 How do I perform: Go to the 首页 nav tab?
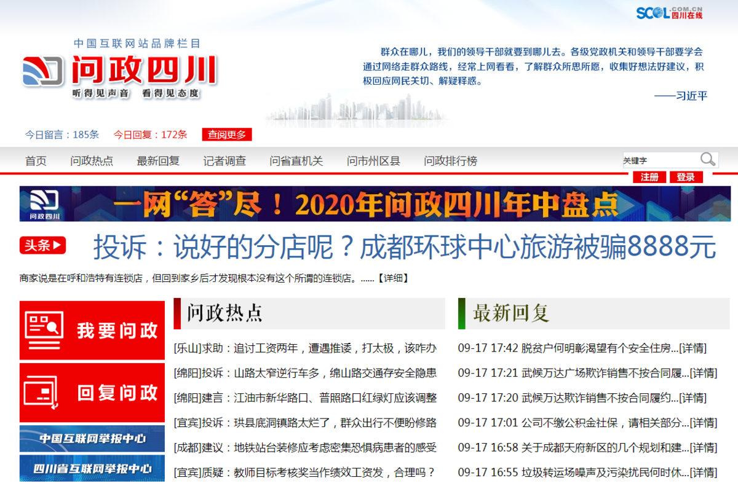(x=36, y=161)
